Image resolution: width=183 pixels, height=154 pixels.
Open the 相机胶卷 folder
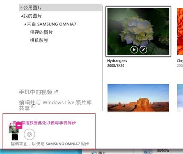[x=39, y=40]
